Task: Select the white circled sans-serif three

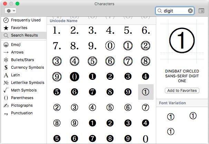Action: (x=74, y=107)
